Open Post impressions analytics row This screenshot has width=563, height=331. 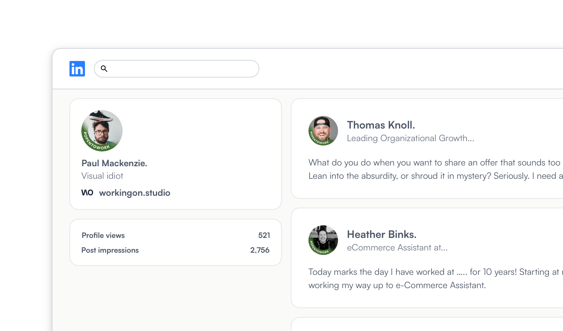pyautogui.click(x=110, y=250)
